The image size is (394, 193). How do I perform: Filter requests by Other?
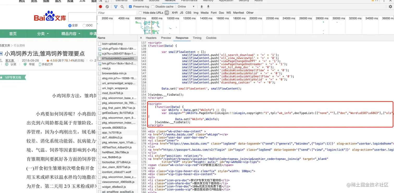[x=250, y=12]
